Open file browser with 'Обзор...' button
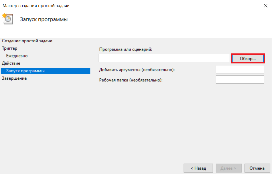 pos(248,59)
